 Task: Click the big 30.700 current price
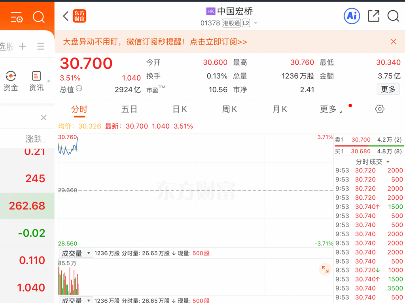86,63
